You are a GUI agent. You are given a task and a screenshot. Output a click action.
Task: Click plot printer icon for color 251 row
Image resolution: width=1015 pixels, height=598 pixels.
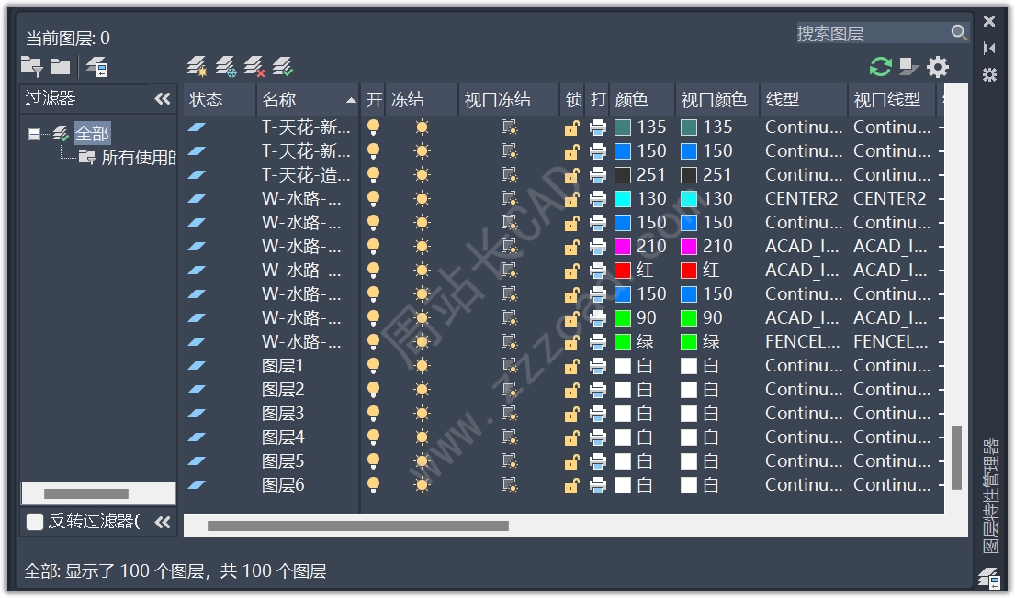coord(597,175)
